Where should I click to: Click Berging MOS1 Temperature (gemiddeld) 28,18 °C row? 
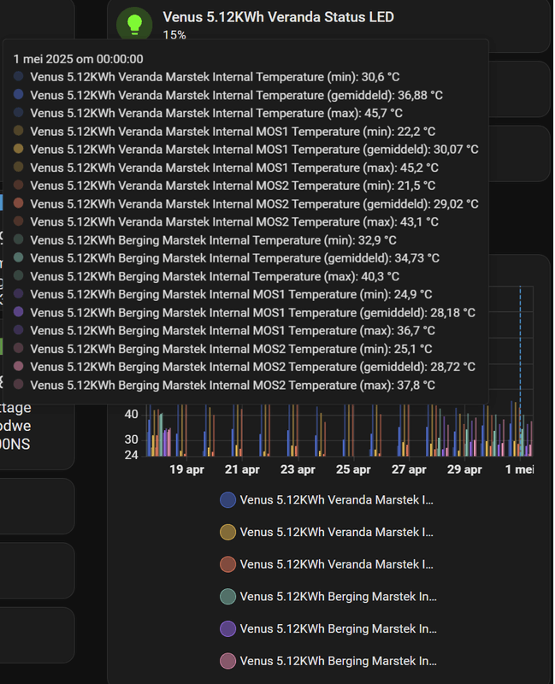pyautogui.click(x=244, y=312)
